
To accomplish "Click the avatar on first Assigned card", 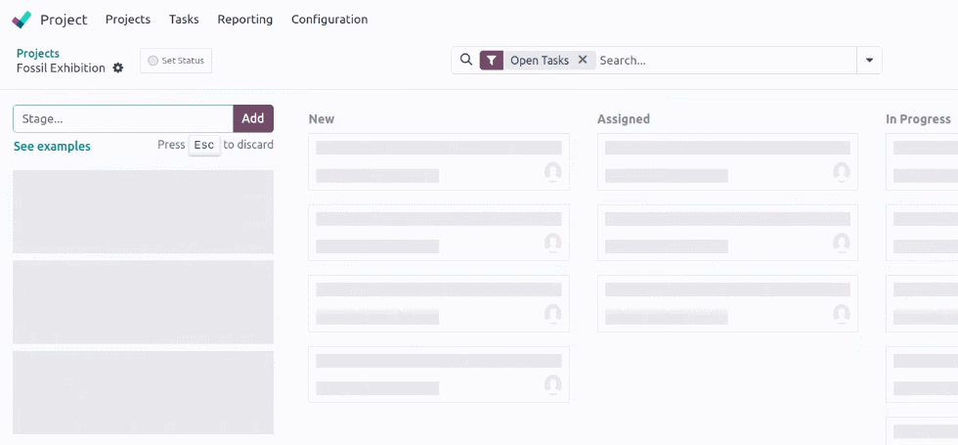I will pyautogui.click(x=842, y=172).
